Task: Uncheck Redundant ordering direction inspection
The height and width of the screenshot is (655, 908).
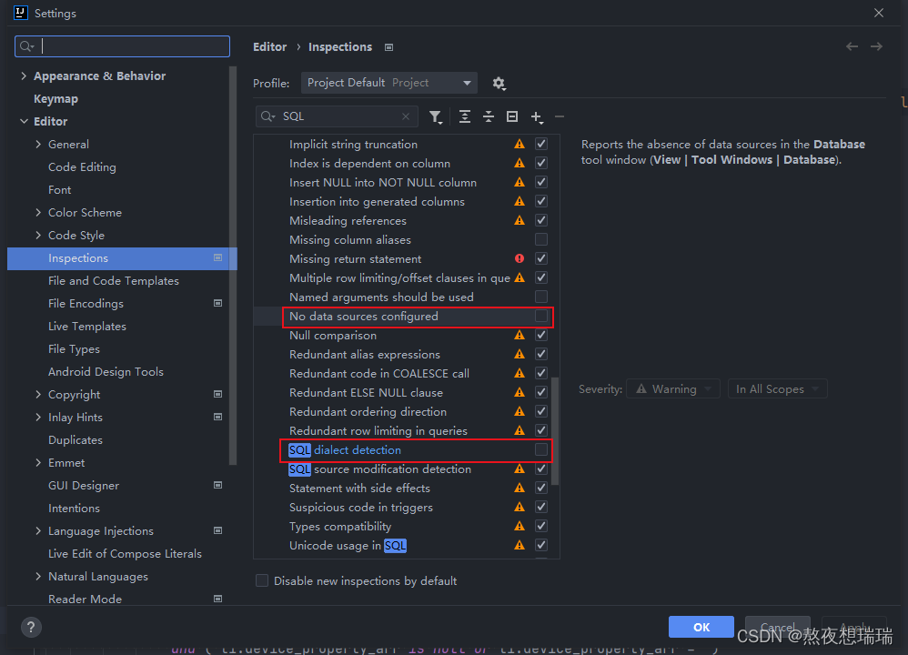Action: 540,411
